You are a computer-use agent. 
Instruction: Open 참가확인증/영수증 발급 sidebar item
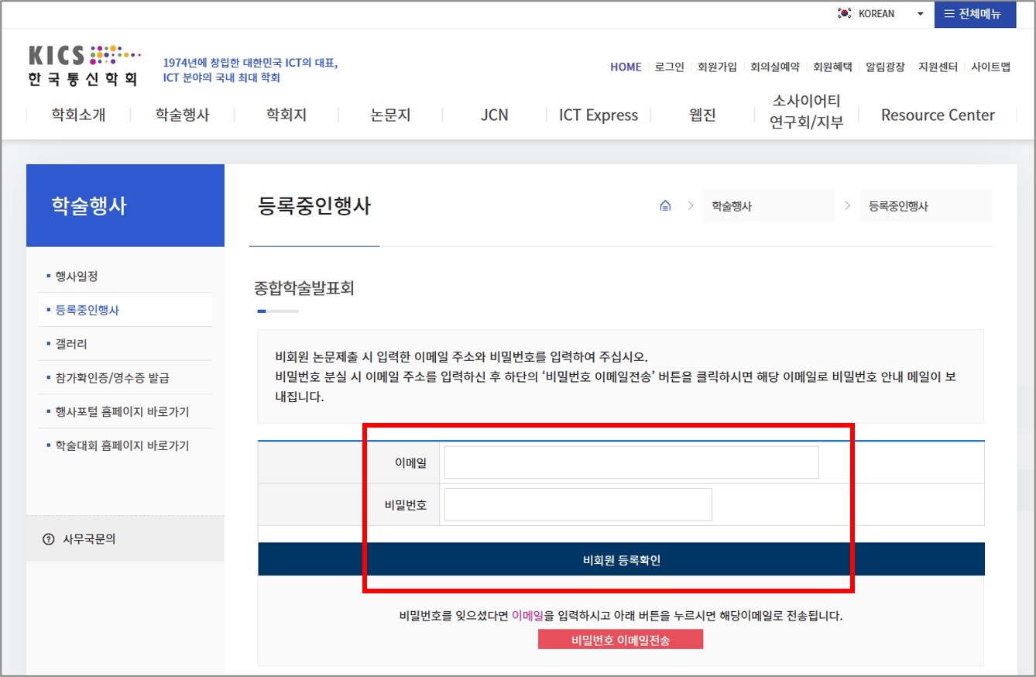click(111, 378)
